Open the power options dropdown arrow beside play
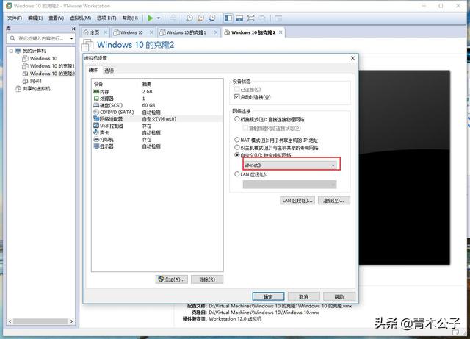Screen dimensions: 470x339 159,18
